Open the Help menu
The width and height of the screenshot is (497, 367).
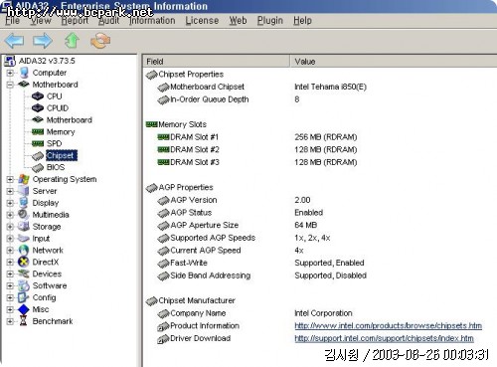coord(302,21)
